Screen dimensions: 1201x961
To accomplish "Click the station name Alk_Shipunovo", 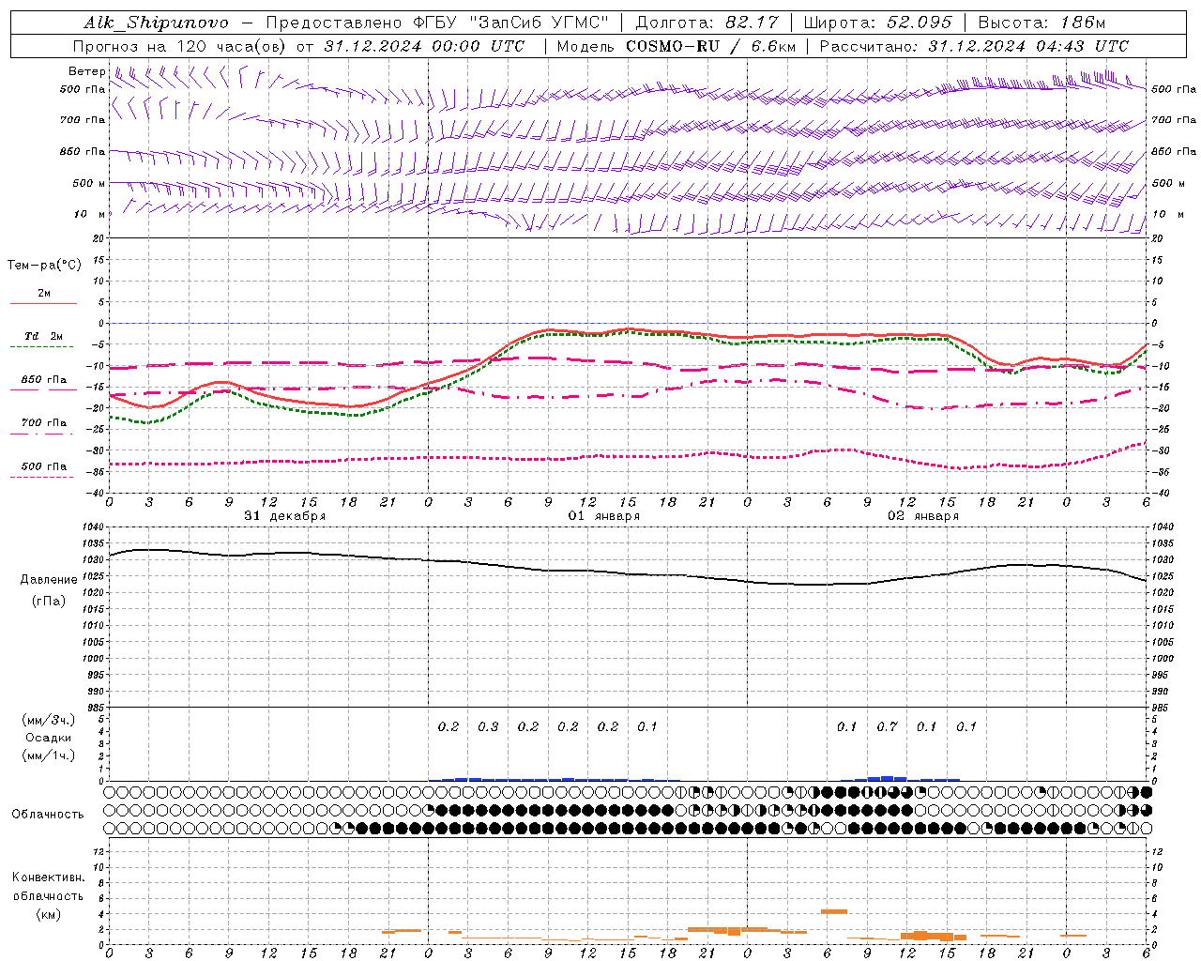I will (x=156, y=23).
